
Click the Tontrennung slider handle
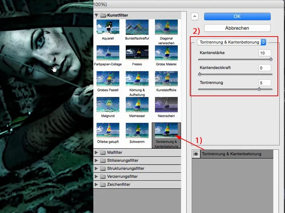click(x=259, y=89)
